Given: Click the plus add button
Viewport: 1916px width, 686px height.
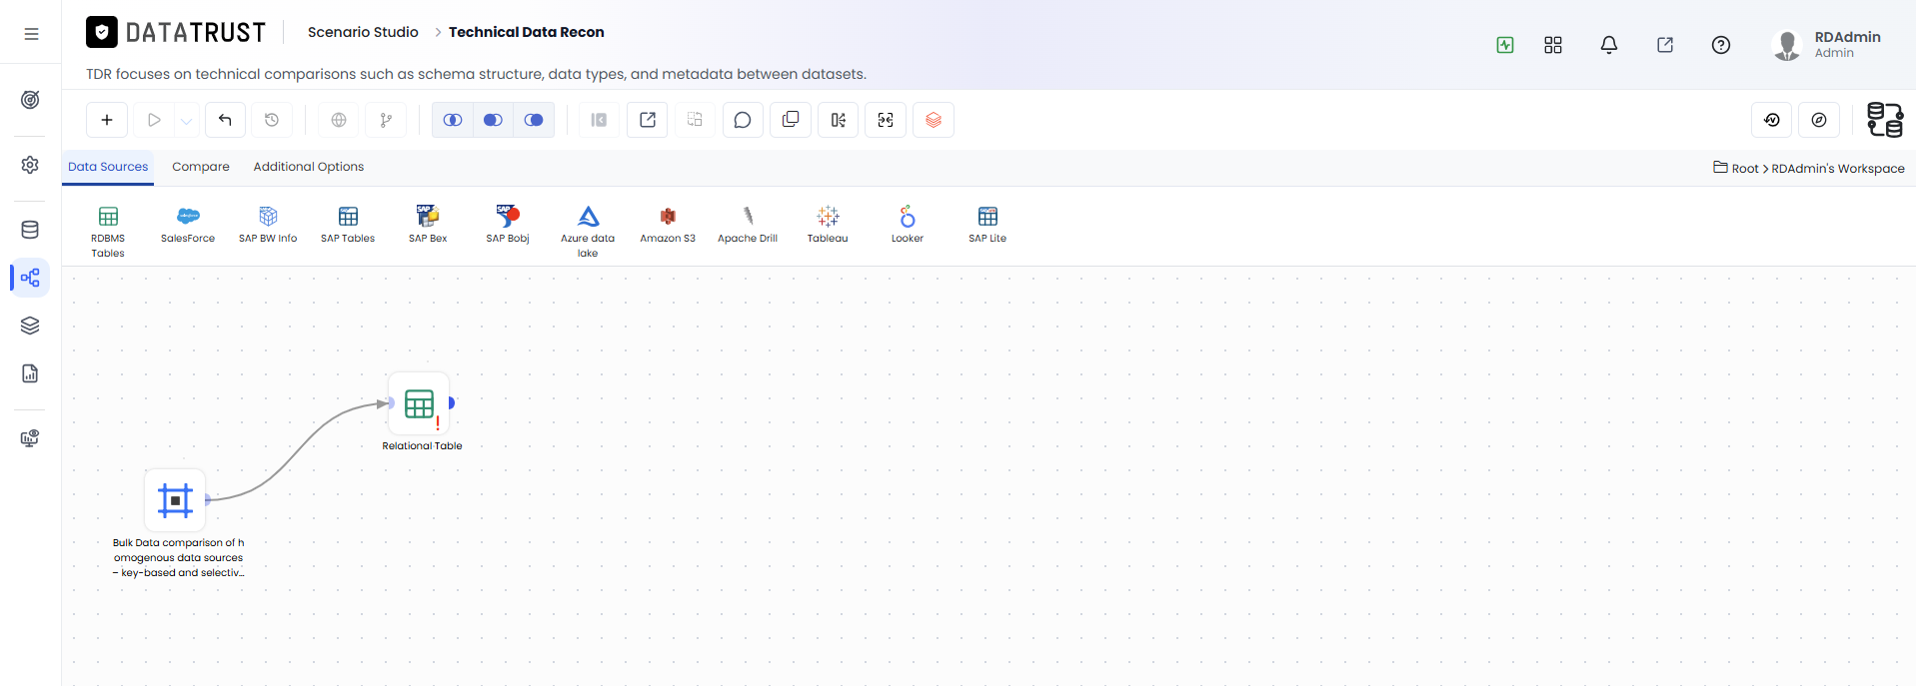Looking at the screenshot, I should click(x=107, y=120).
